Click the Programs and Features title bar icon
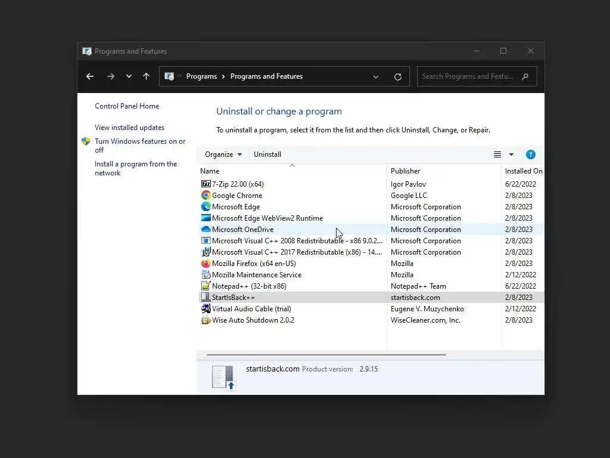The image size is (610, 458). (x=87, y=51)
